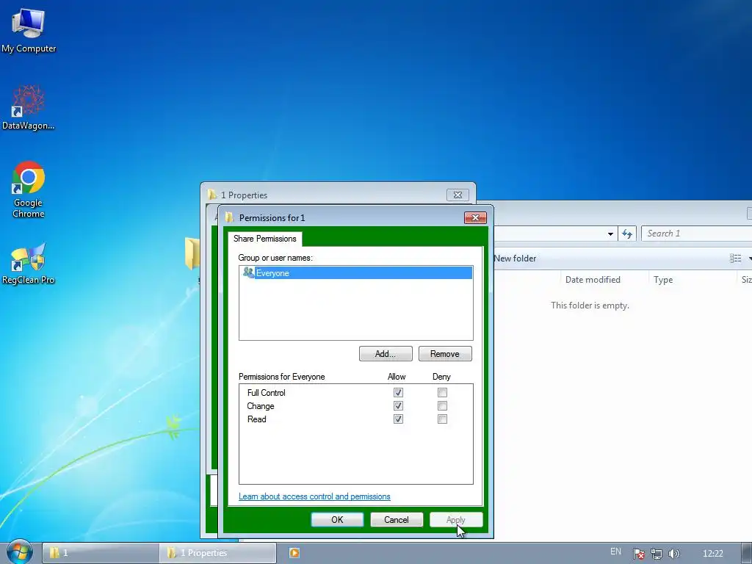Viewport: 752px width, 564px height.
Task: Click the Read permission label
Action: (x=256, y=419)
